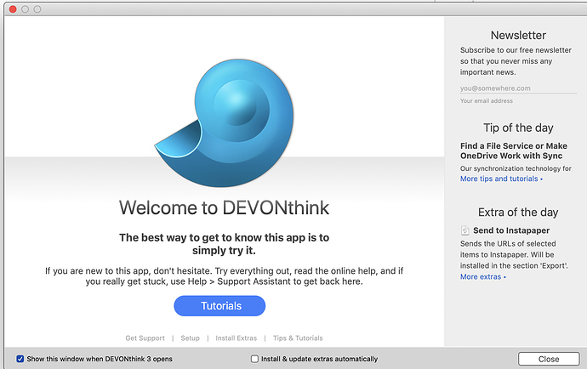This screenshot has height=369, width=587.
Task: Click the Welcome to DEVONthink heading
Action: point(225,207)
